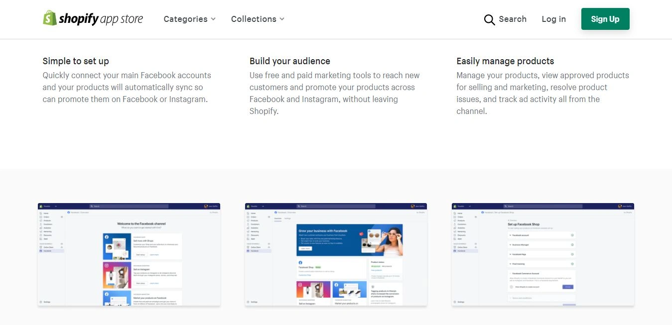Viewport: 672px width, 325px height.
Task: Open the Grow your business screenshot
Action: click(x=336, y=254)
